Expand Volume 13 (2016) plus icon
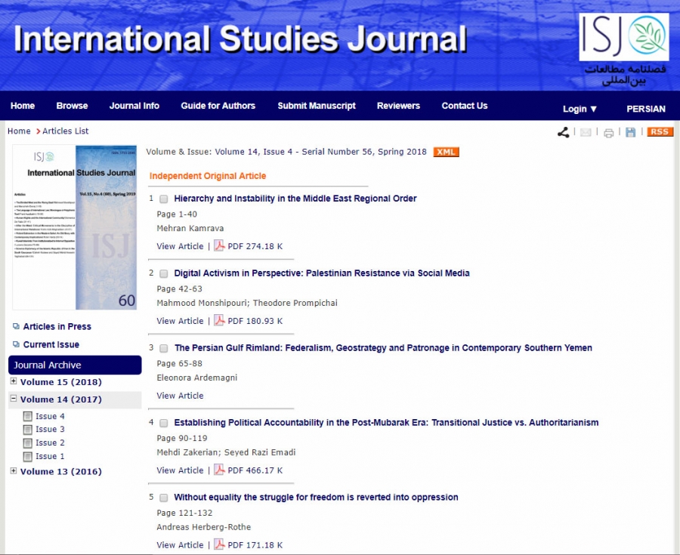The image size is (680, 555). click(14, 471)
